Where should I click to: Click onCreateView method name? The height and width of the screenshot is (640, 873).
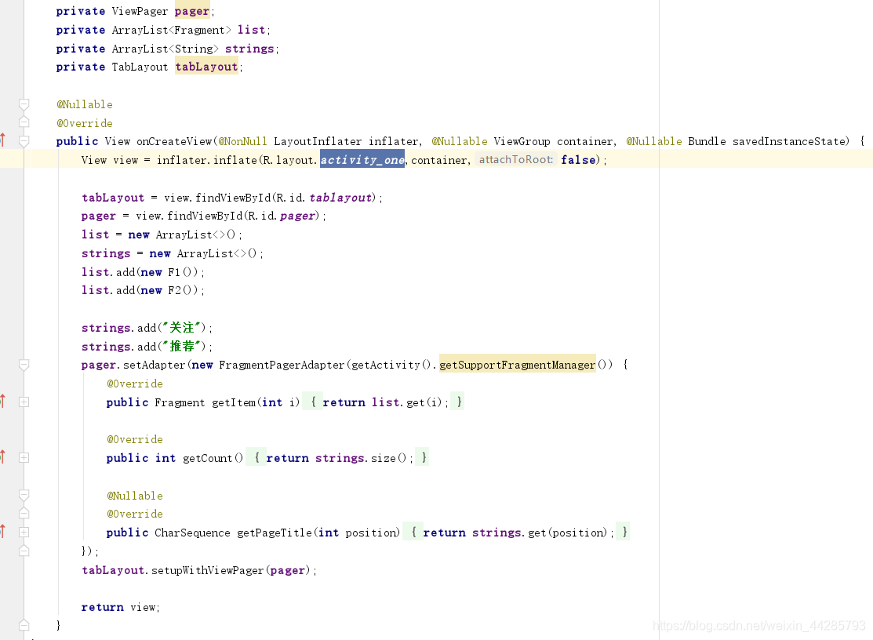(174, 141)
